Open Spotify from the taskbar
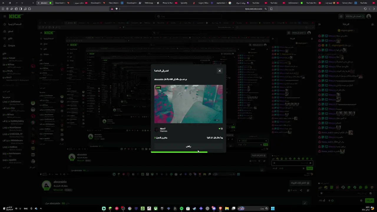 181,208
